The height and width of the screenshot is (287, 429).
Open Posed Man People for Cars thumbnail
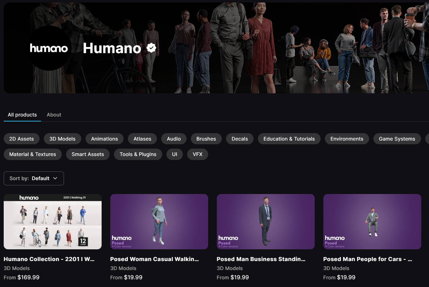point(372,222)
